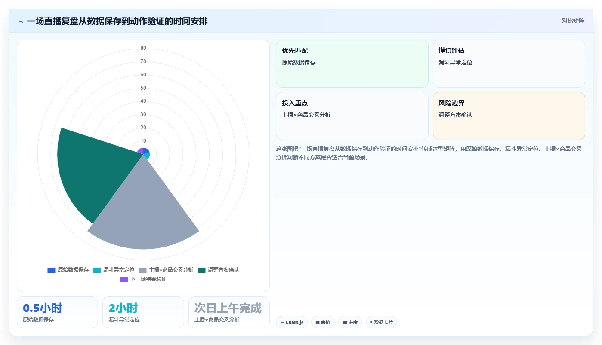Open the 投入重点 matrix card
This screenshot has height=345, width=602.
click(352, 116)
